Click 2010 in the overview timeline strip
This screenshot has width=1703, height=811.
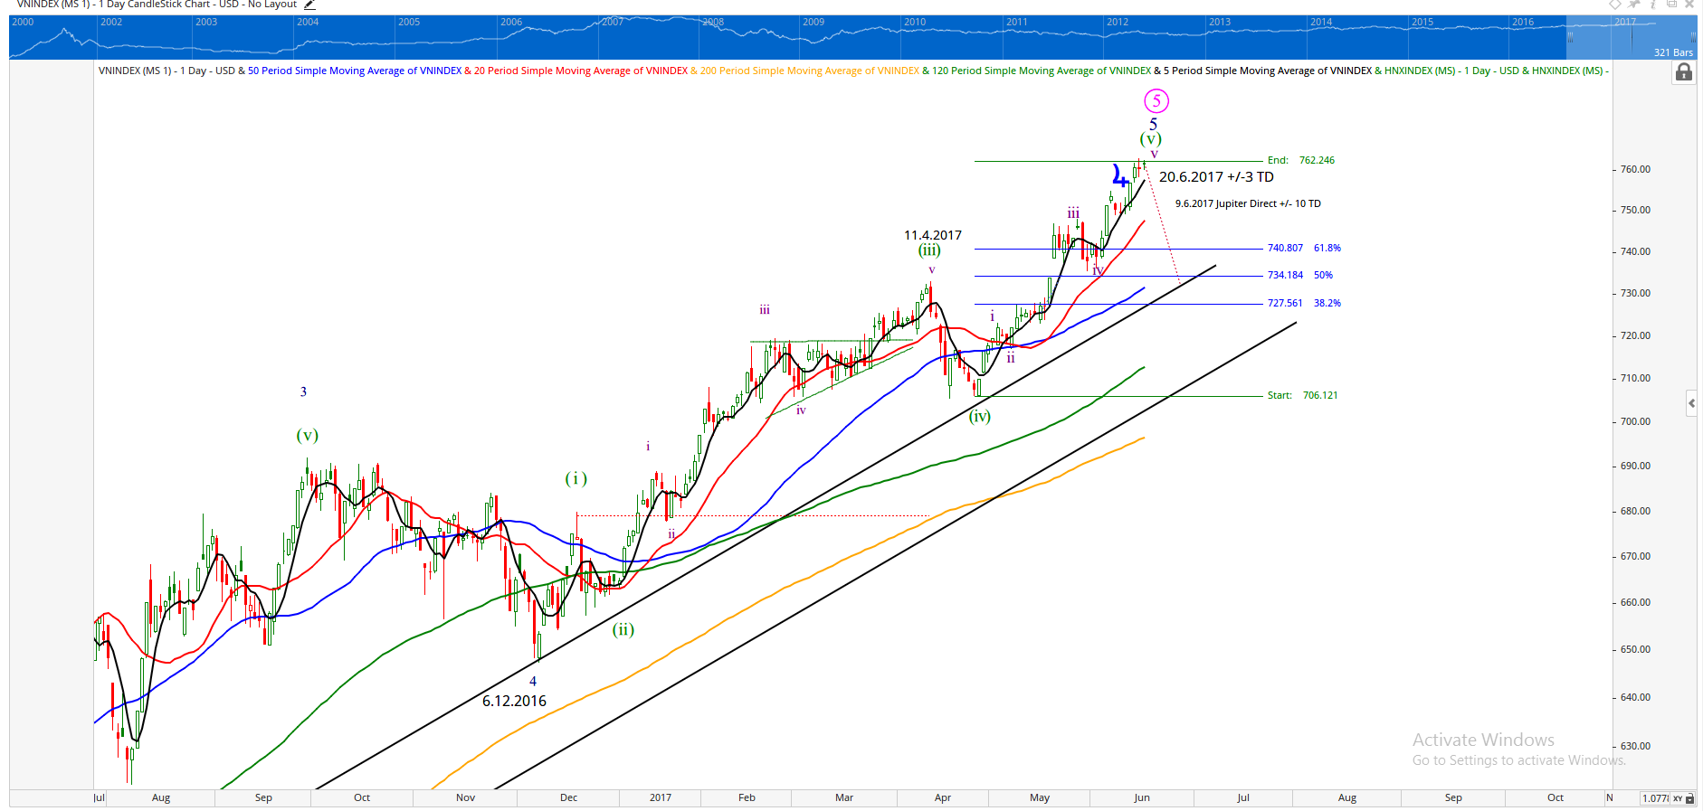coord(915,22)
